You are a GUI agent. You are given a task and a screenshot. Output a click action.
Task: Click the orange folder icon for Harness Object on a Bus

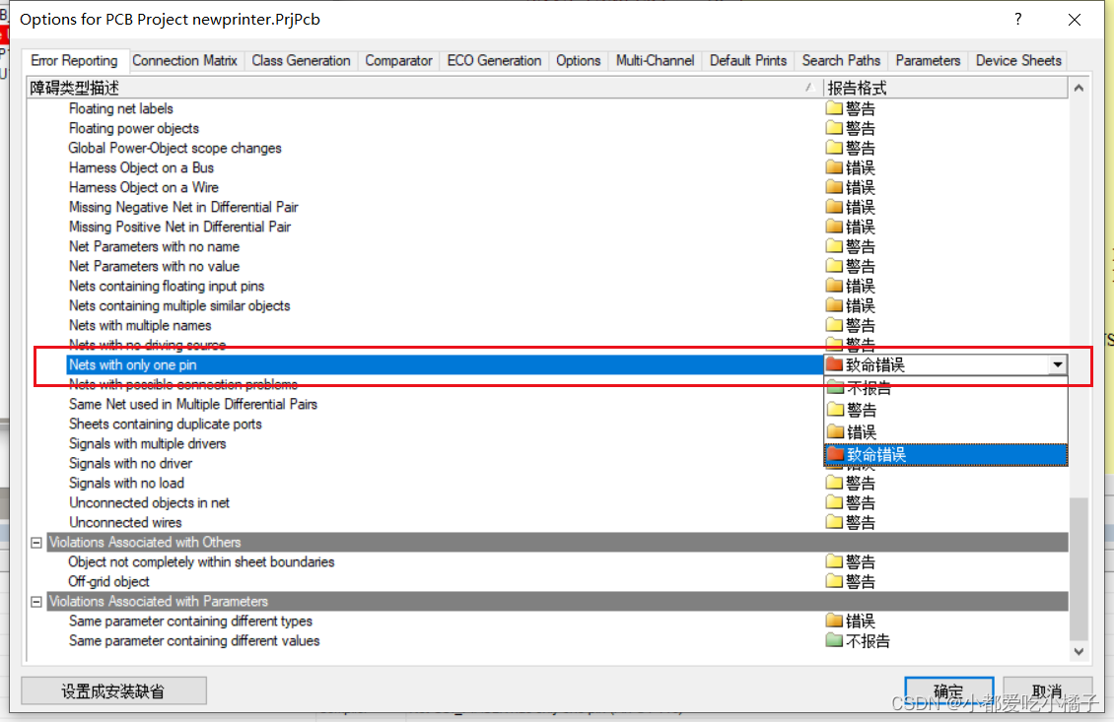click(x=834, y=167)
